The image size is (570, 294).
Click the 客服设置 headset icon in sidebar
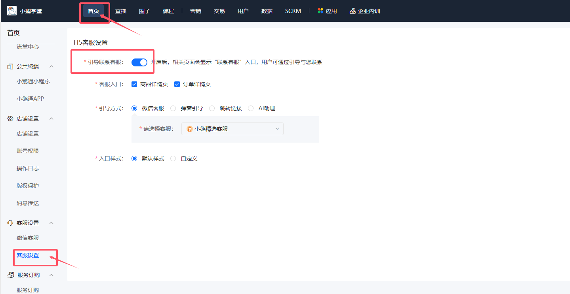(10, 222)
